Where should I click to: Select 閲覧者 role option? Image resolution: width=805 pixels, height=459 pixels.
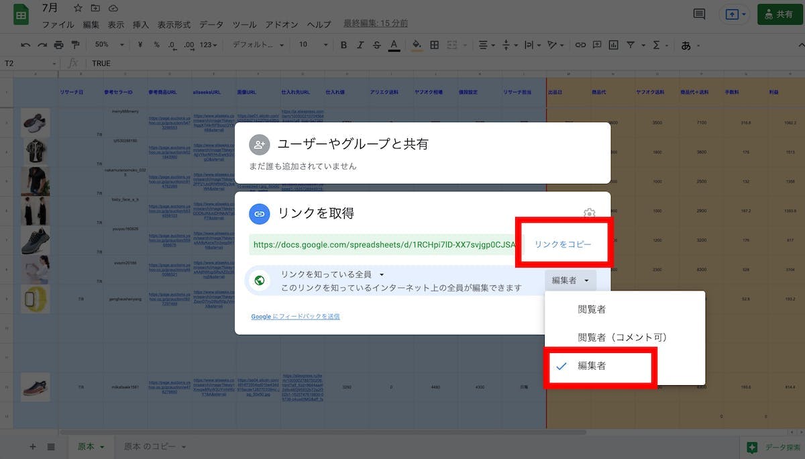tap(625, 309)
